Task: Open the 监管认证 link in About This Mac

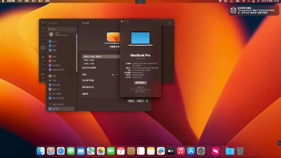Action: (x=140, y=87)
